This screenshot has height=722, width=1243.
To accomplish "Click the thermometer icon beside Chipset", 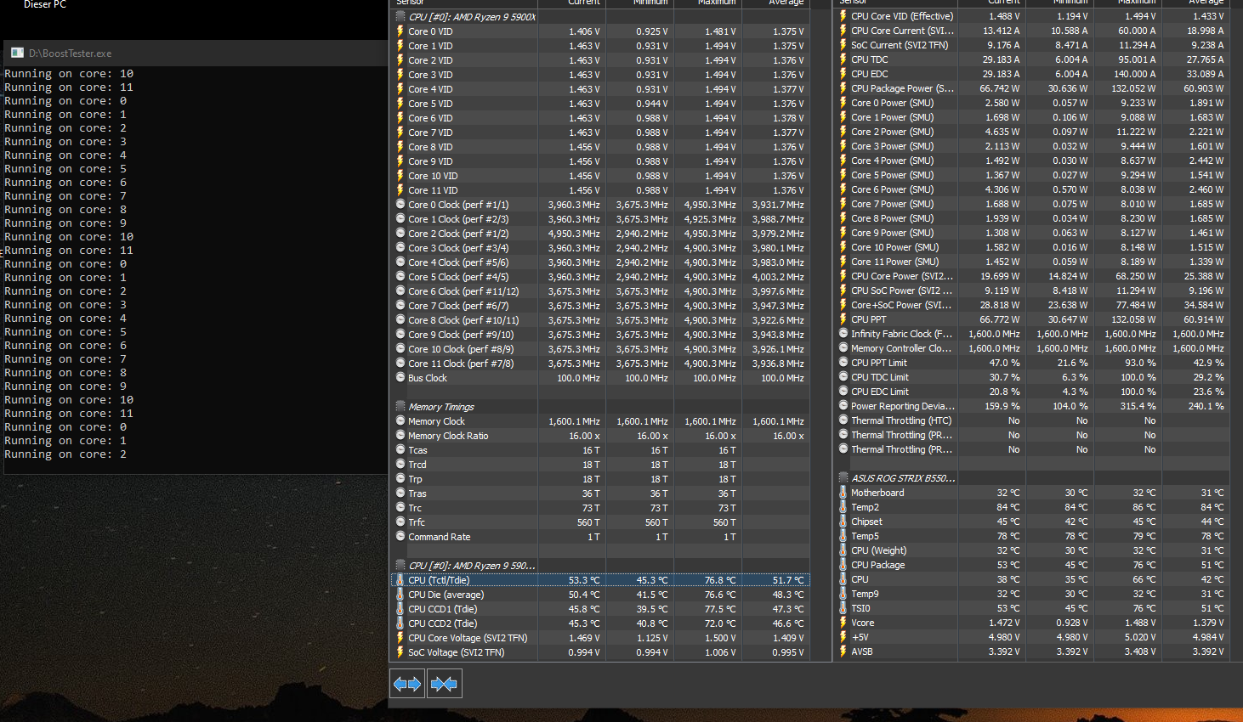I will click(x=843, y=522).
